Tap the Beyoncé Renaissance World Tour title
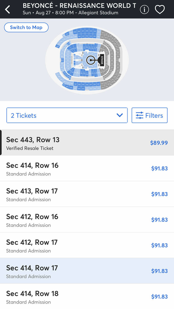 point(79,6)
